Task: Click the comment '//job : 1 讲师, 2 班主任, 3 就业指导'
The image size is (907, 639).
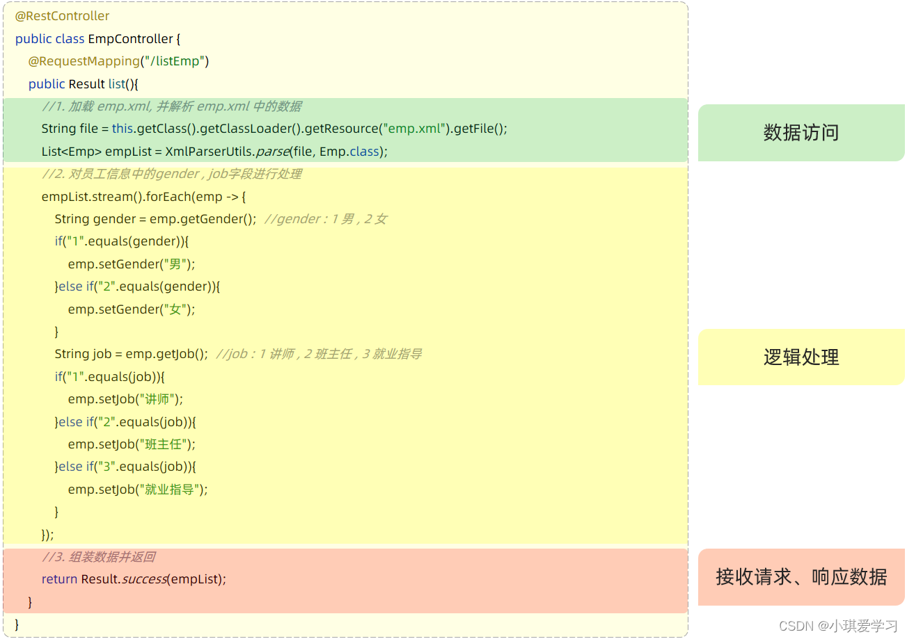Action: pyautogui.click(x=319, y=354)
